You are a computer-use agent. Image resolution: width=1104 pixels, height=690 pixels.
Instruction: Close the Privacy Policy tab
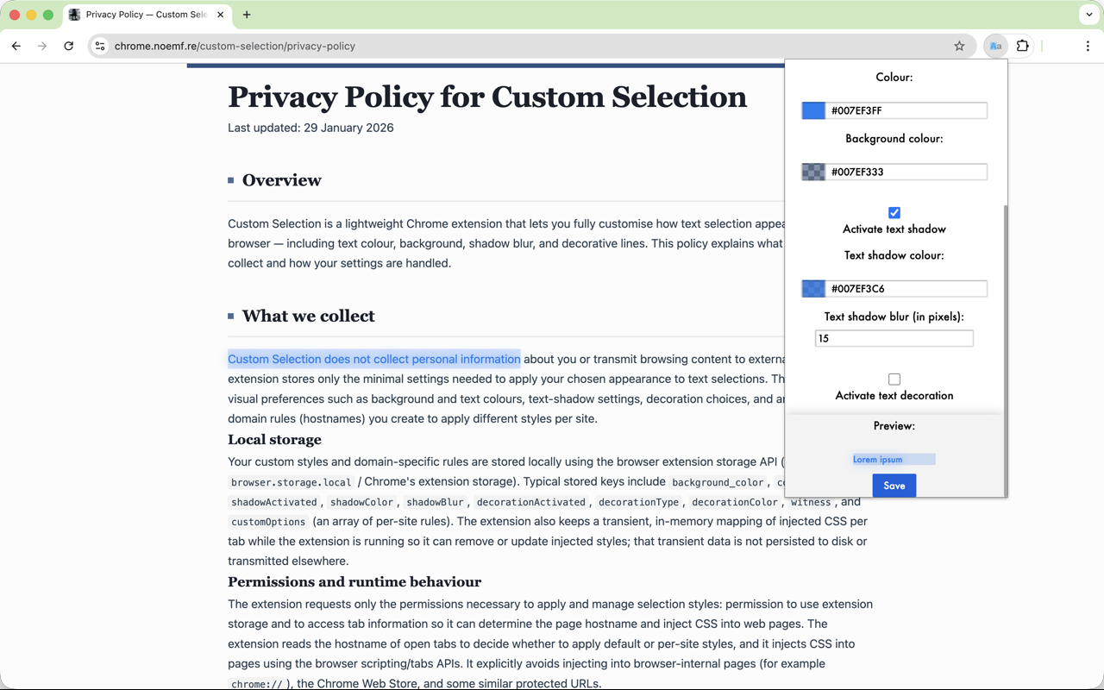pos(221,15)
